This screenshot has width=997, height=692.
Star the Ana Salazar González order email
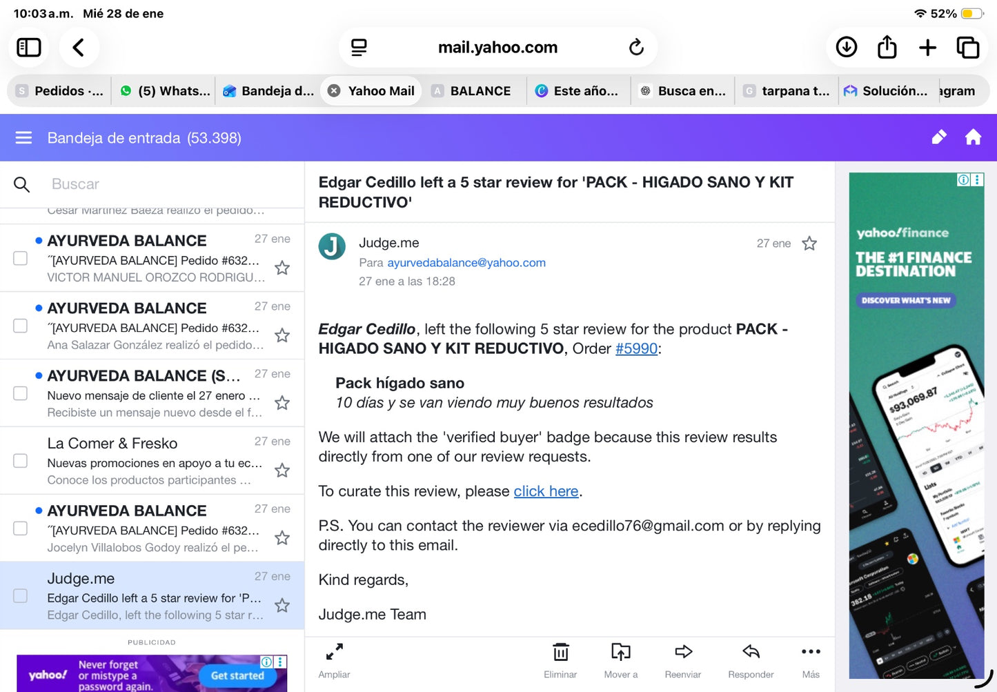click(x=282, y=335)
